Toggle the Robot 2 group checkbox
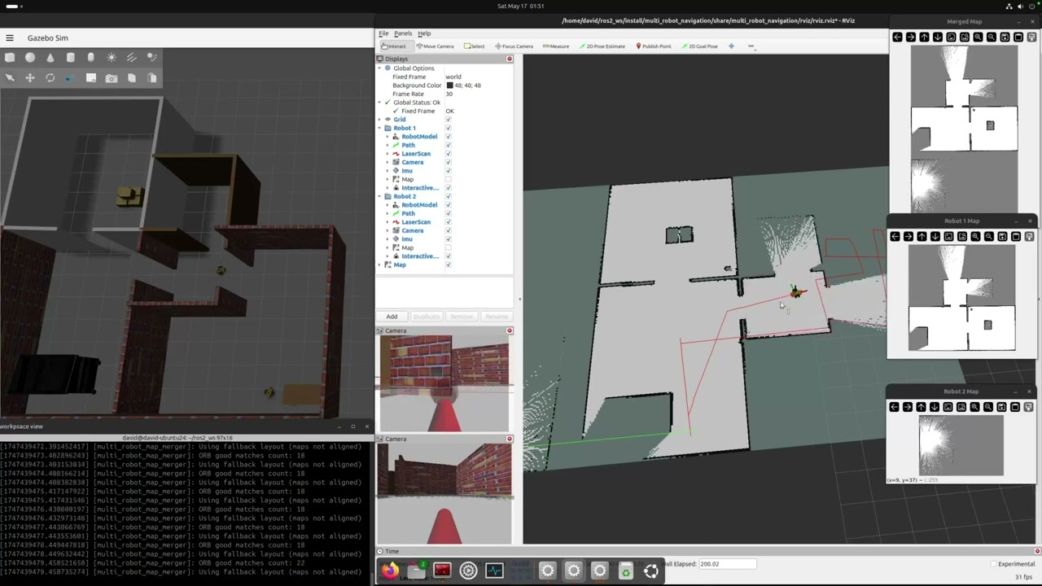The width and height of the screenshot is (1042, 586). 448,196
